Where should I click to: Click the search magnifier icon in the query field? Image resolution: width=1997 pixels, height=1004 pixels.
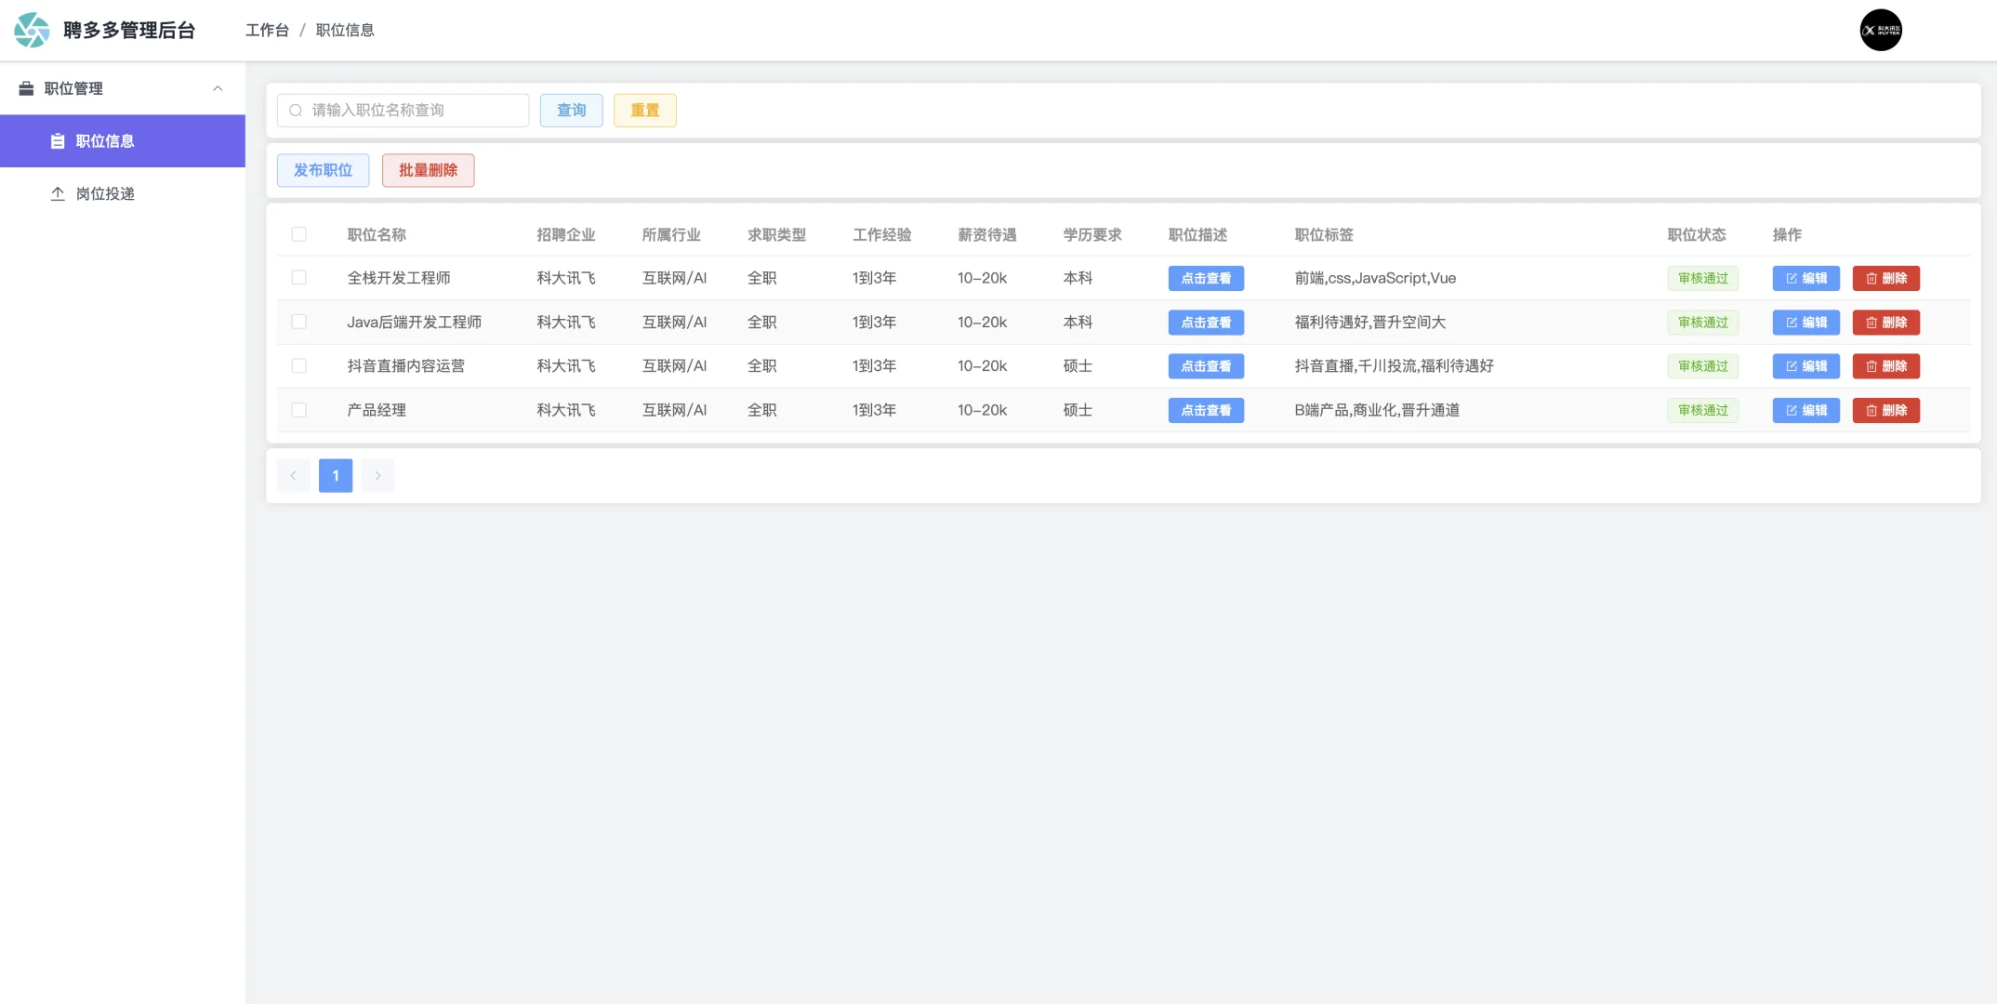pos(296,111)
